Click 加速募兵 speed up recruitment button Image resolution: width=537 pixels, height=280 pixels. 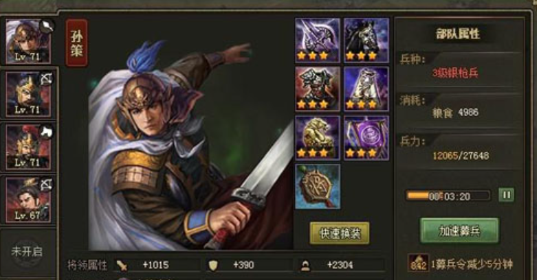click(x=459, y=231)
